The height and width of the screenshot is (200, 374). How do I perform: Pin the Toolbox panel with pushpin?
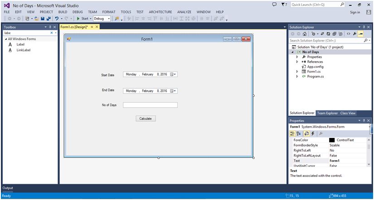tap(50, 27)
